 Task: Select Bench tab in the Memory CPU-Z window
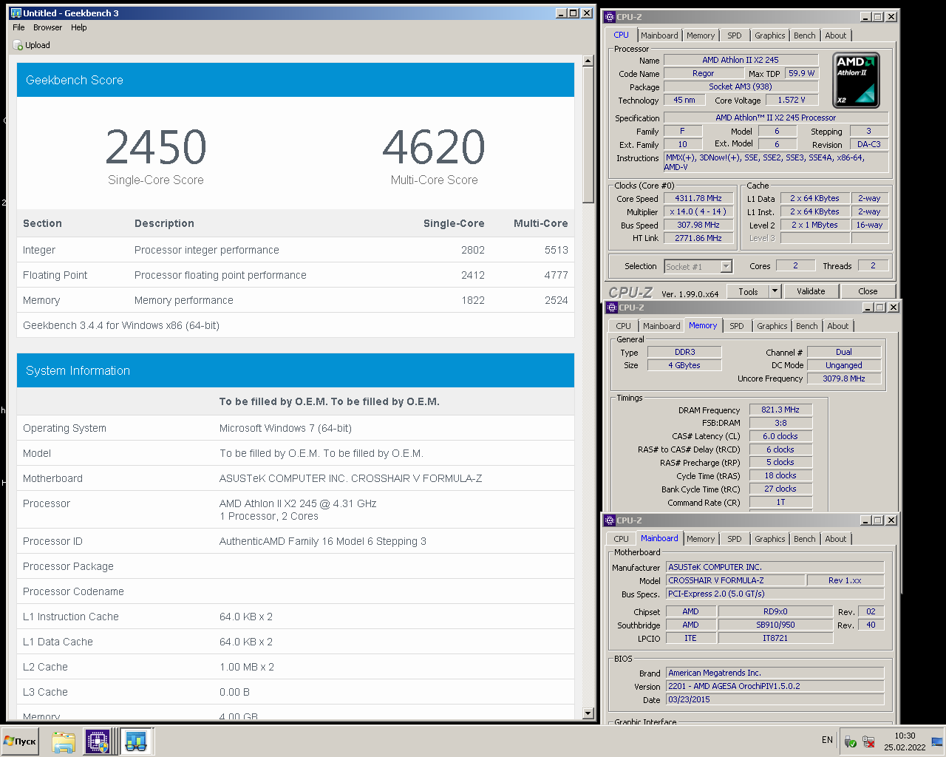[x=807, y=326]
